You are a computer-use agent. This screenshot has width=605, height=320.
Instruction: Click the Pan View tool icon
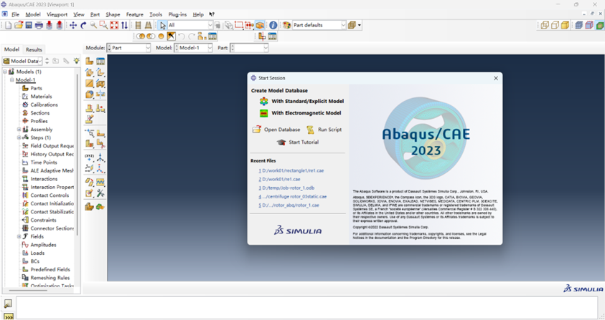click(x=73, y=25)
